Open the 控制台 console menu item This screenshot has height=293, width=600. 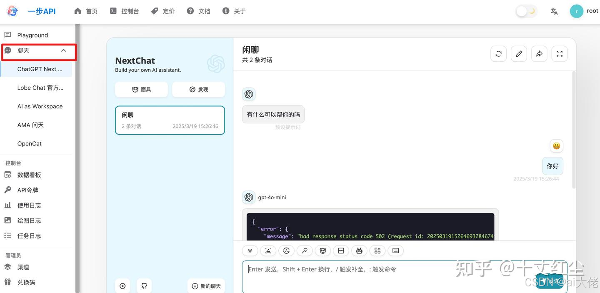click(124, 11)
